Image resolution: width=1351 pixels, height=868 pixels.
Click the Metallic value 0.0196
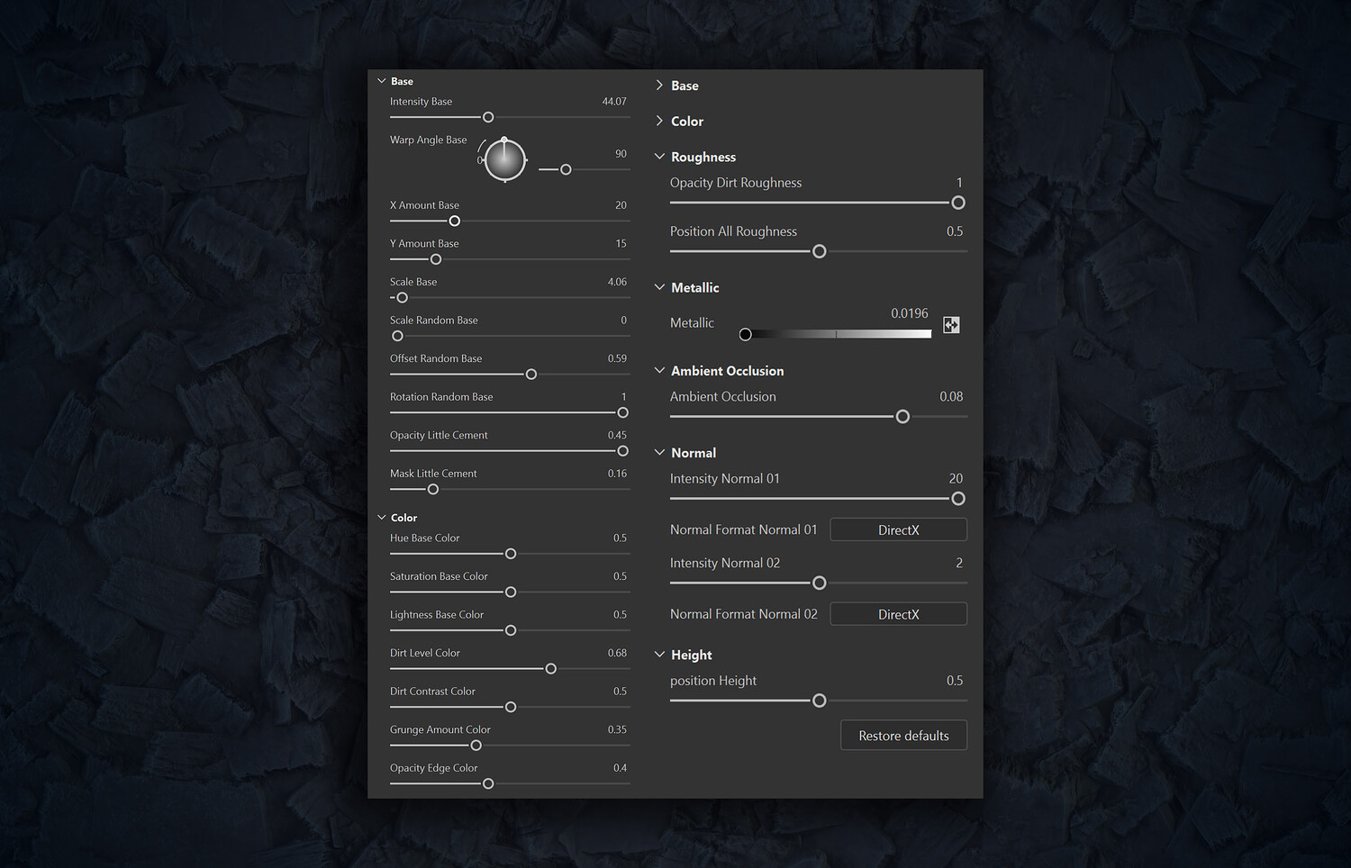[x=910, y=313]
